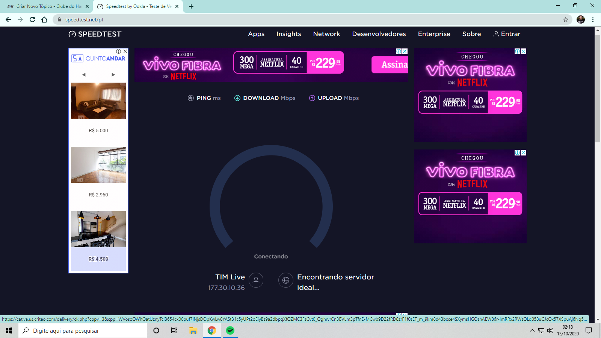Click the TIM Live provider name
The height and width of the screenshot is (338, 601).
230,277
